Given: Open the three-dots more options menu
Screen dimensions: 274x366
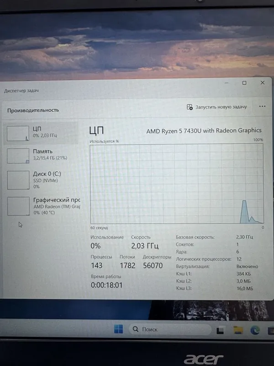Looking at the screenshot, I should pyautogui.click(x=262, y=106).
